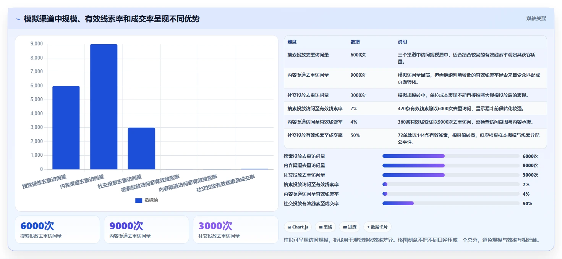The height and width of the screenshot is (259, 562).
Task: Click x-axis label 社交投放有效线索至成交率
Action: 226,183
